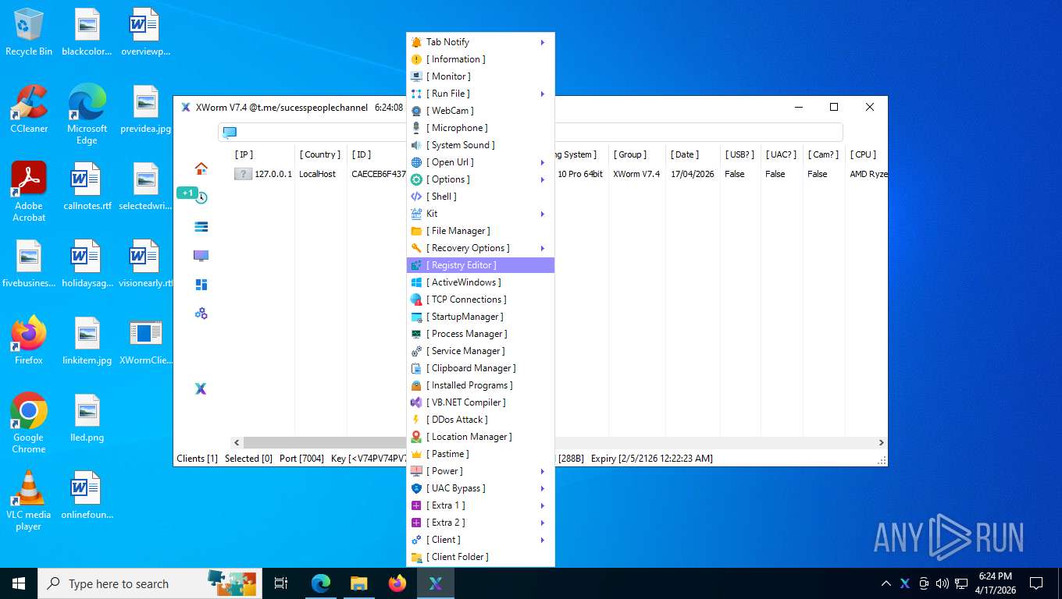Click the DDos Attack lightning icon
The height and width of the screenshot is (599, 1062).
[x=416, y=420]
